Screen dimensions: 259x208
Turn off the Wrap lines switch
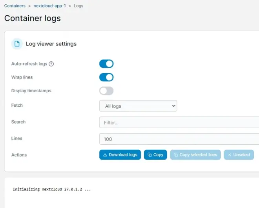coord(106,77)
